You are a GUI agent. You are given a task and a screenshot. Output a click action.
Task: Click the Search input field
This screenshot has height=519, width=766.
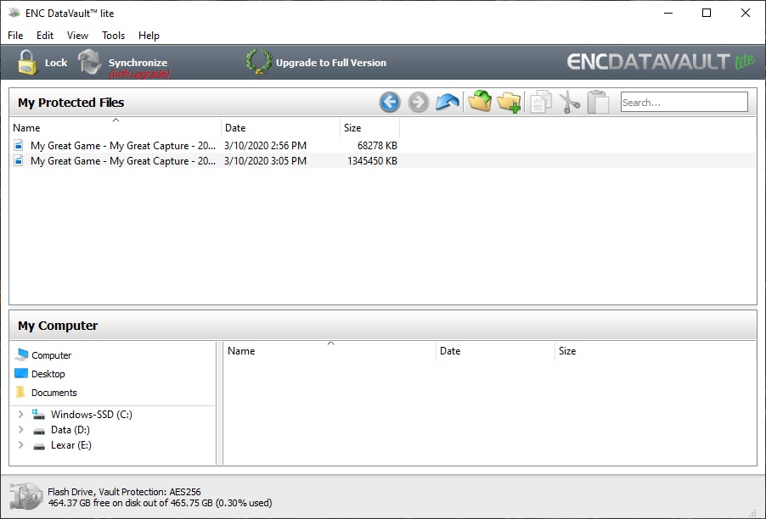[x=684, y=102]
